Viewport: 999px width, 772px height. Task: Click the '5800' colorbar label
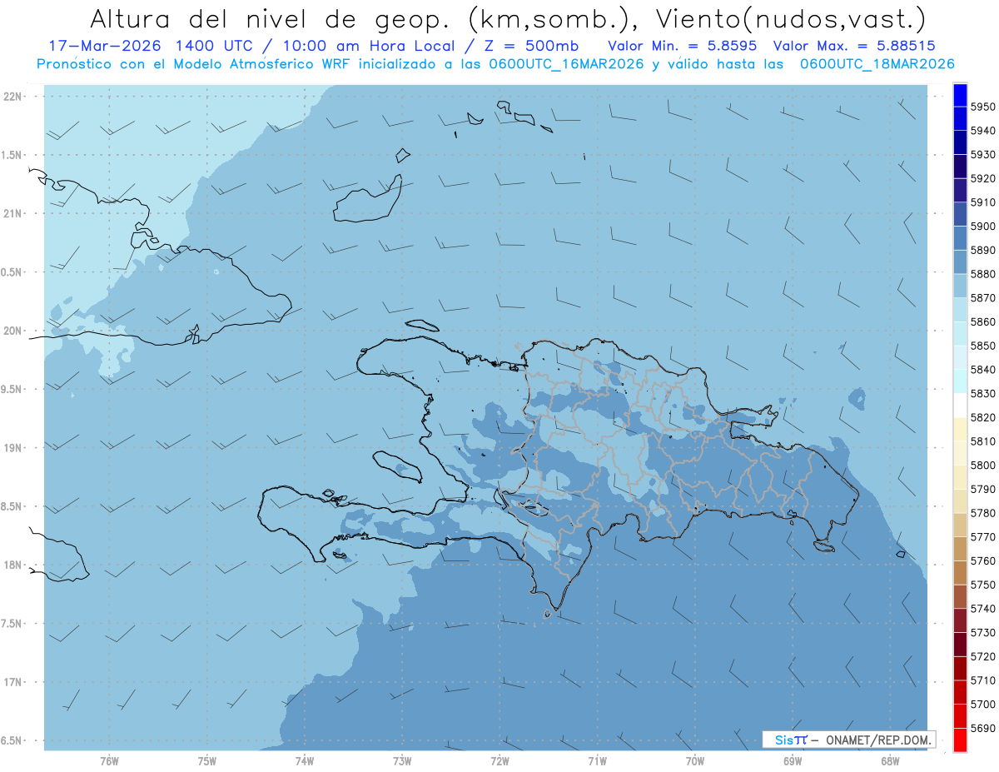pos(983,466)
